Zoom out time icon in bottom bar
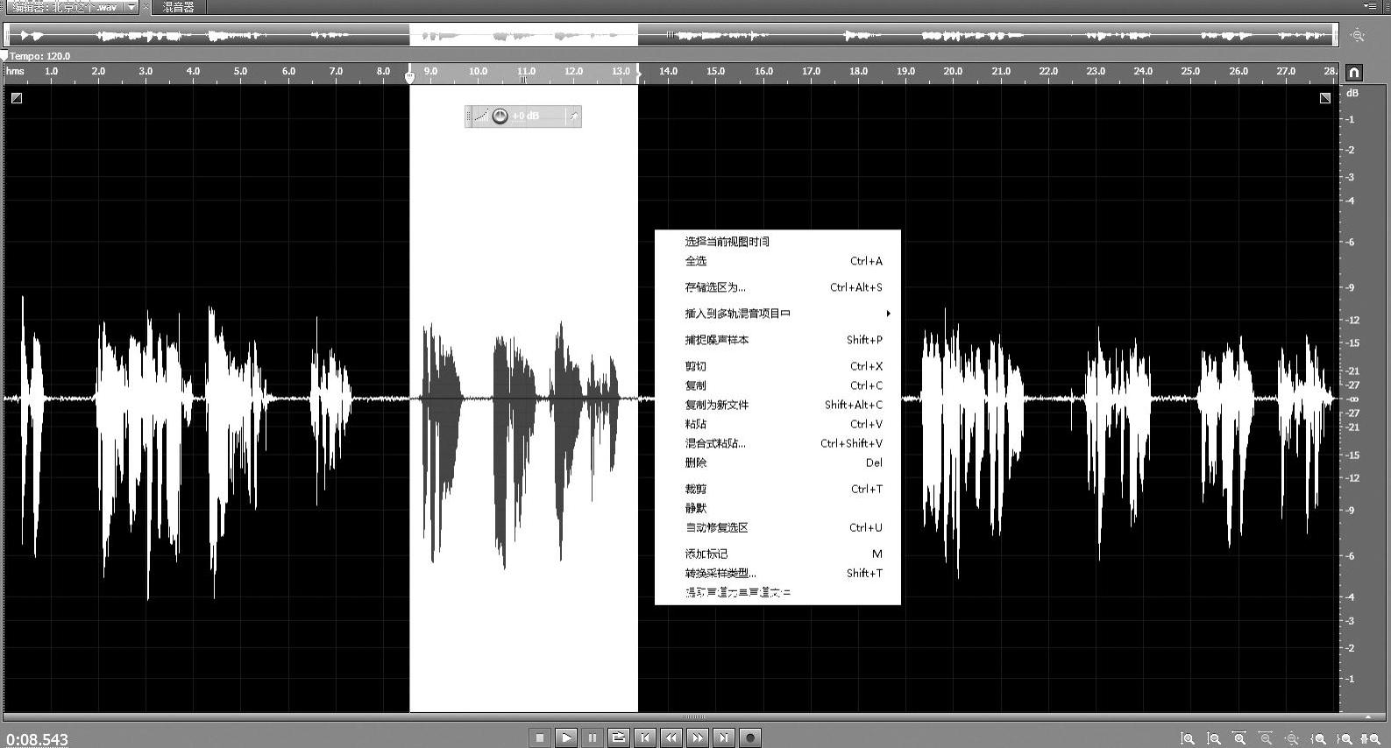This screenshot has height=748, width=1391. 1266,738
